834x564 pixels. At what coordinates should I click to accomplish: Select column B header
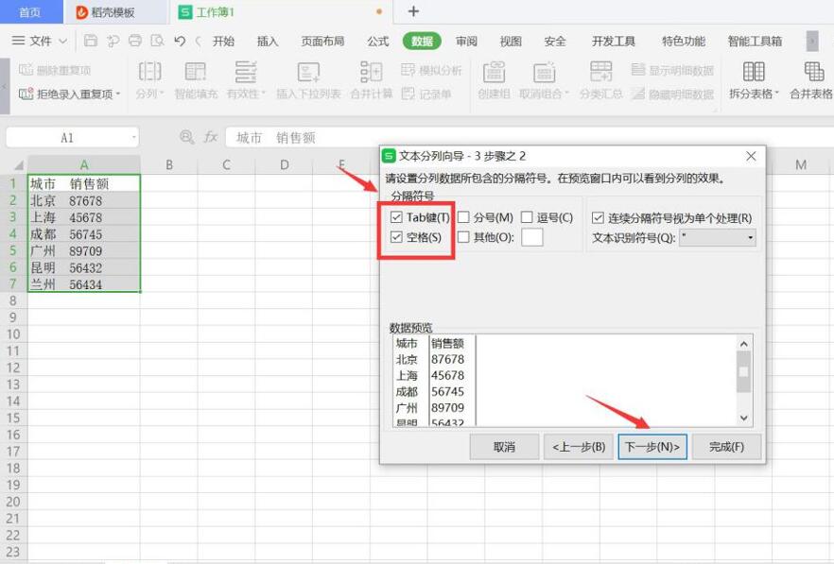click(x=169, y=164)
